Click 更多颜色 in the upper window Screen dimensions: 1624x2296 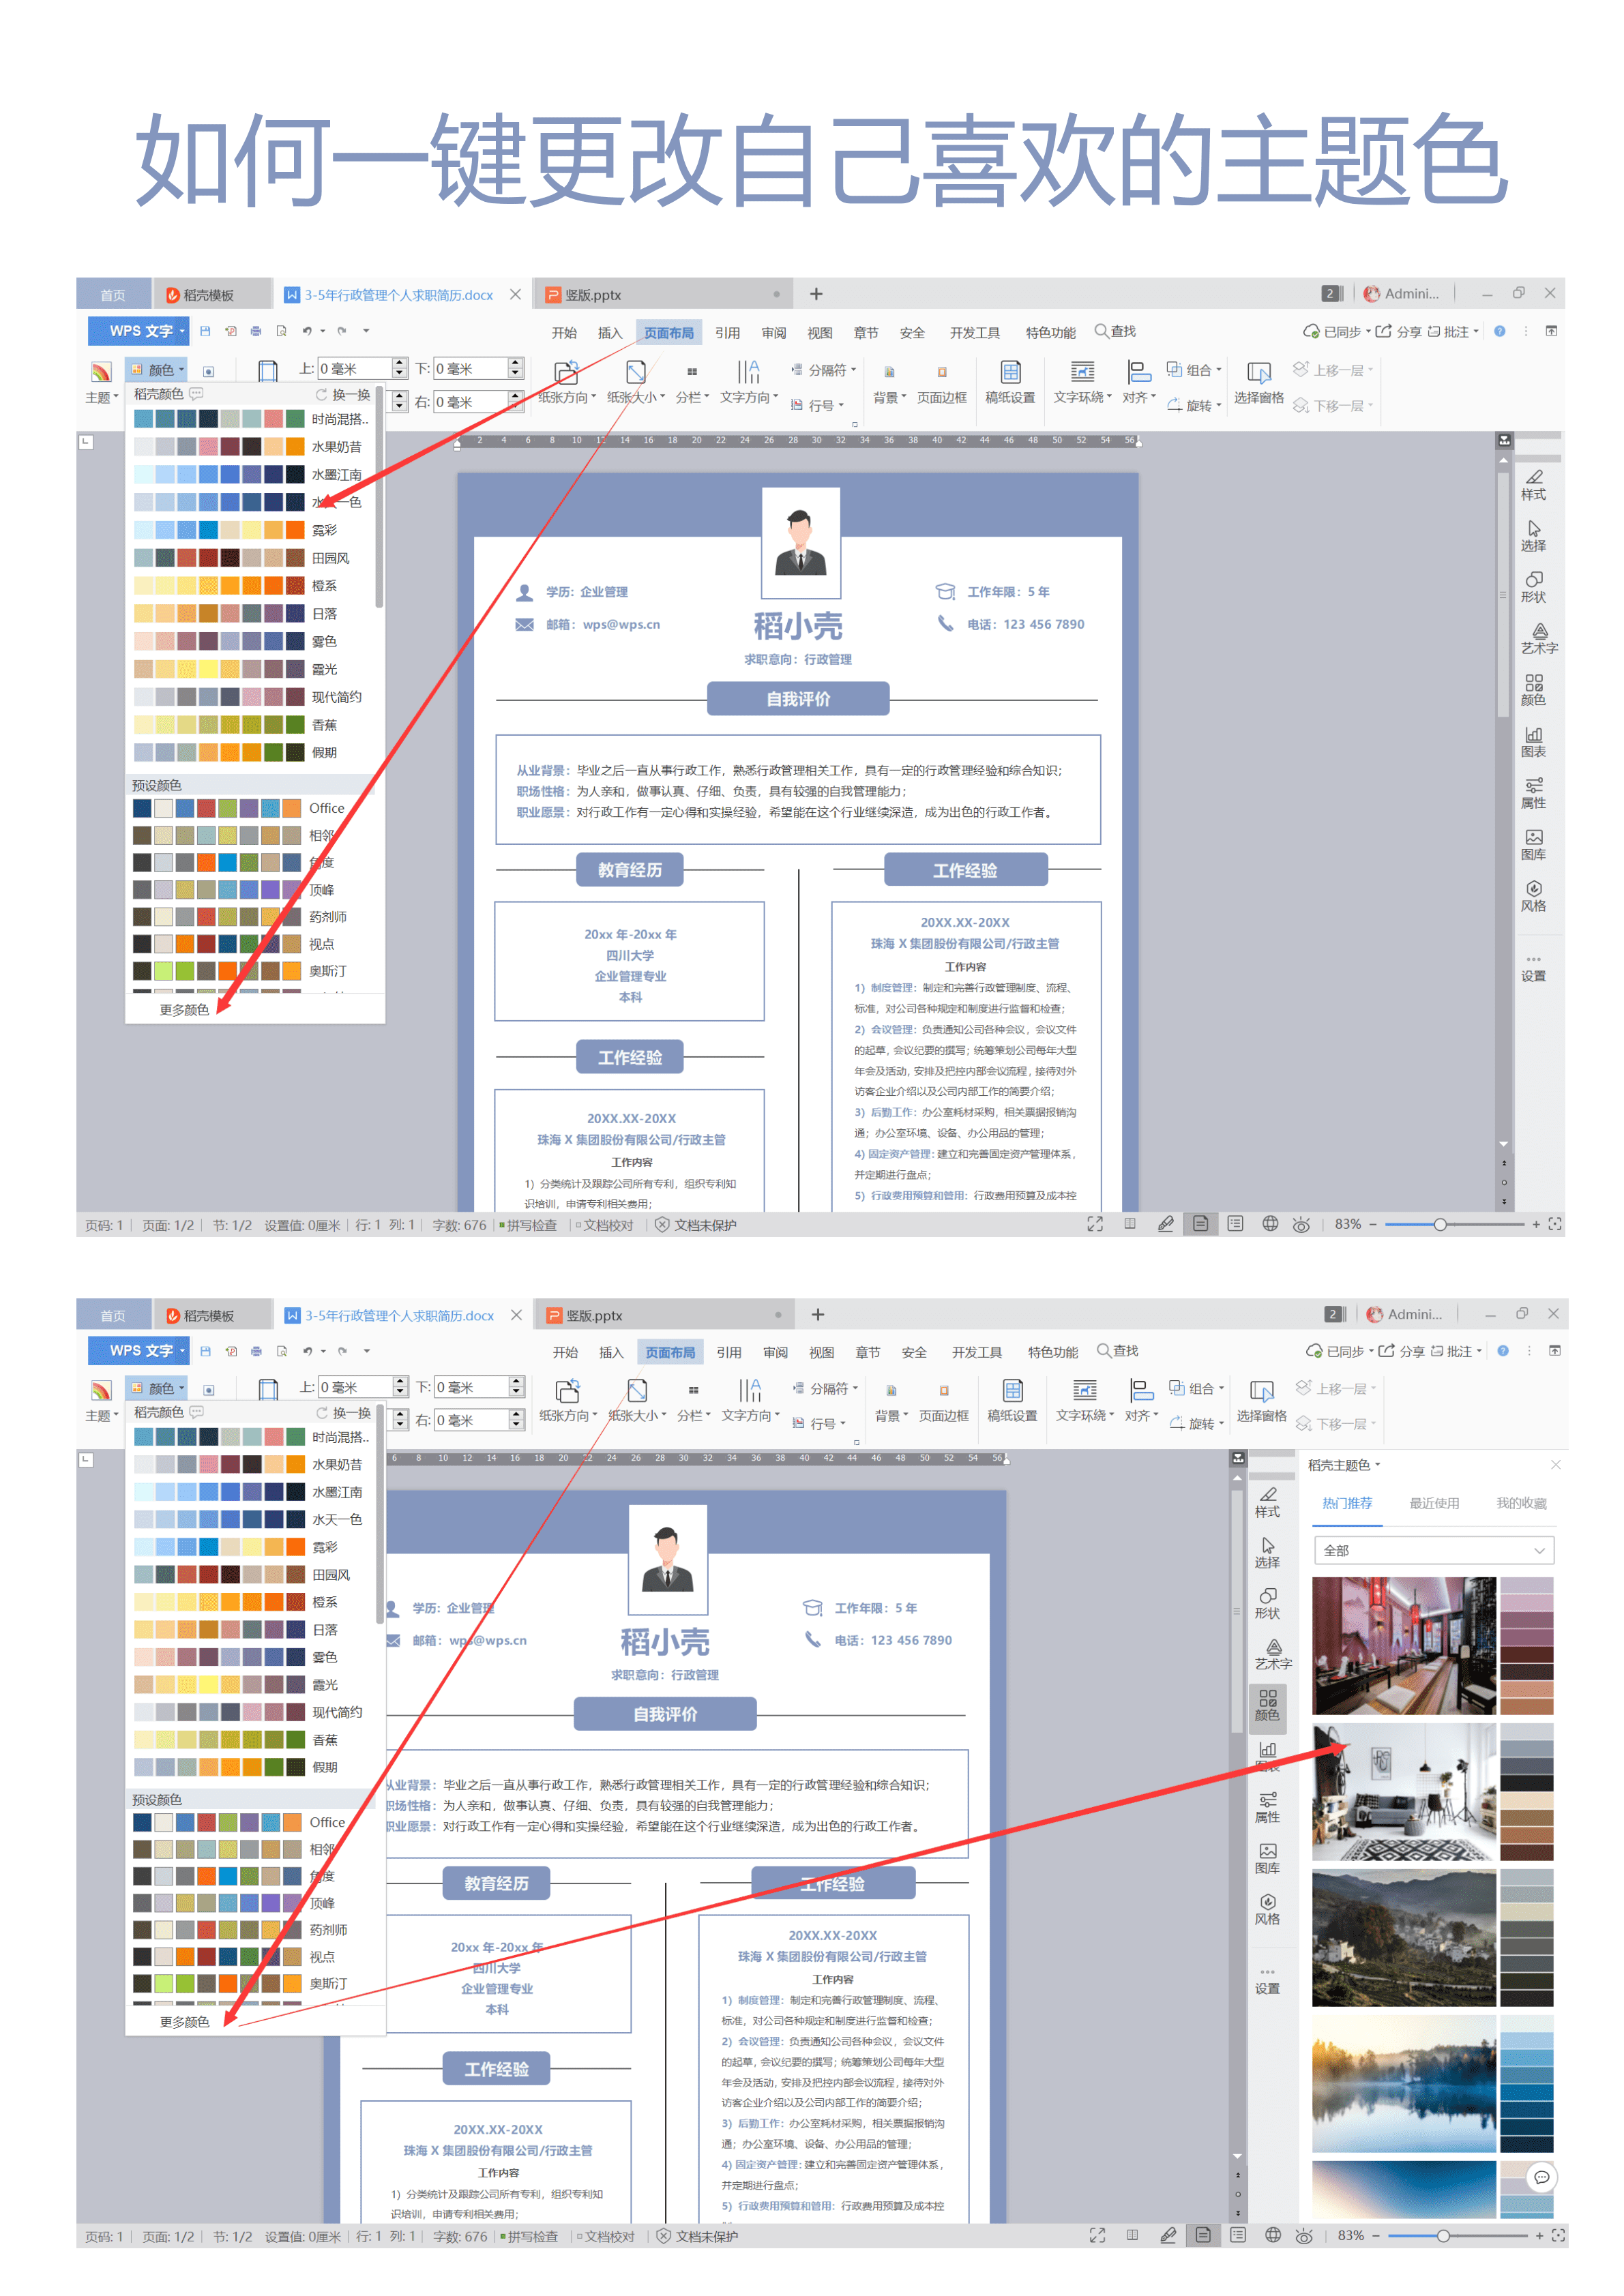tap(184, 1010)
